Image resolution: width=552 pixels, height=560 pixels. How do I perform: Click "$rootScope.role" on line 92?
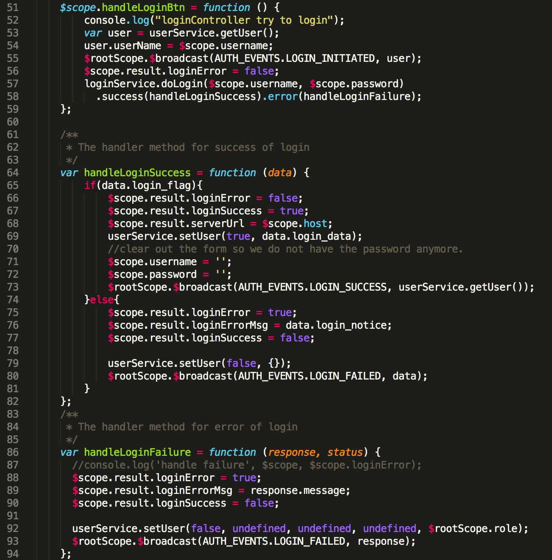point(473,529)
